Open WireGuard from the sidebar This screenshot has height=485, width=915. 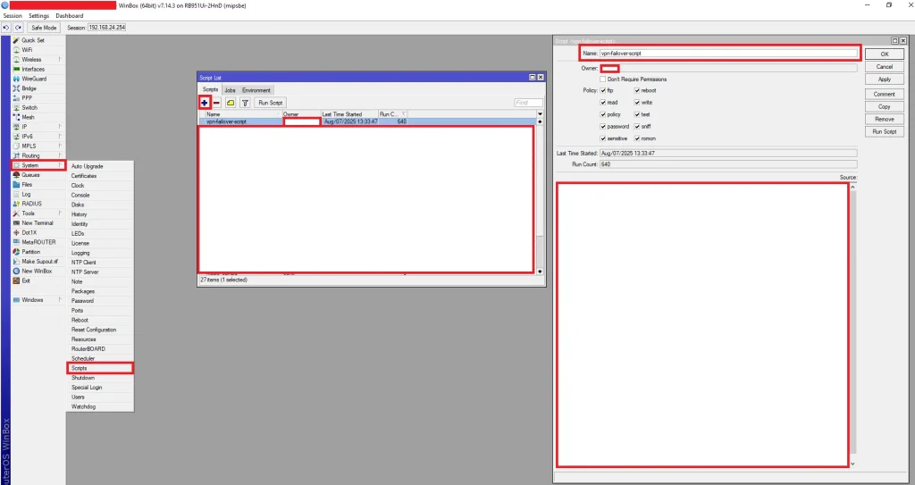coord(34,79)
